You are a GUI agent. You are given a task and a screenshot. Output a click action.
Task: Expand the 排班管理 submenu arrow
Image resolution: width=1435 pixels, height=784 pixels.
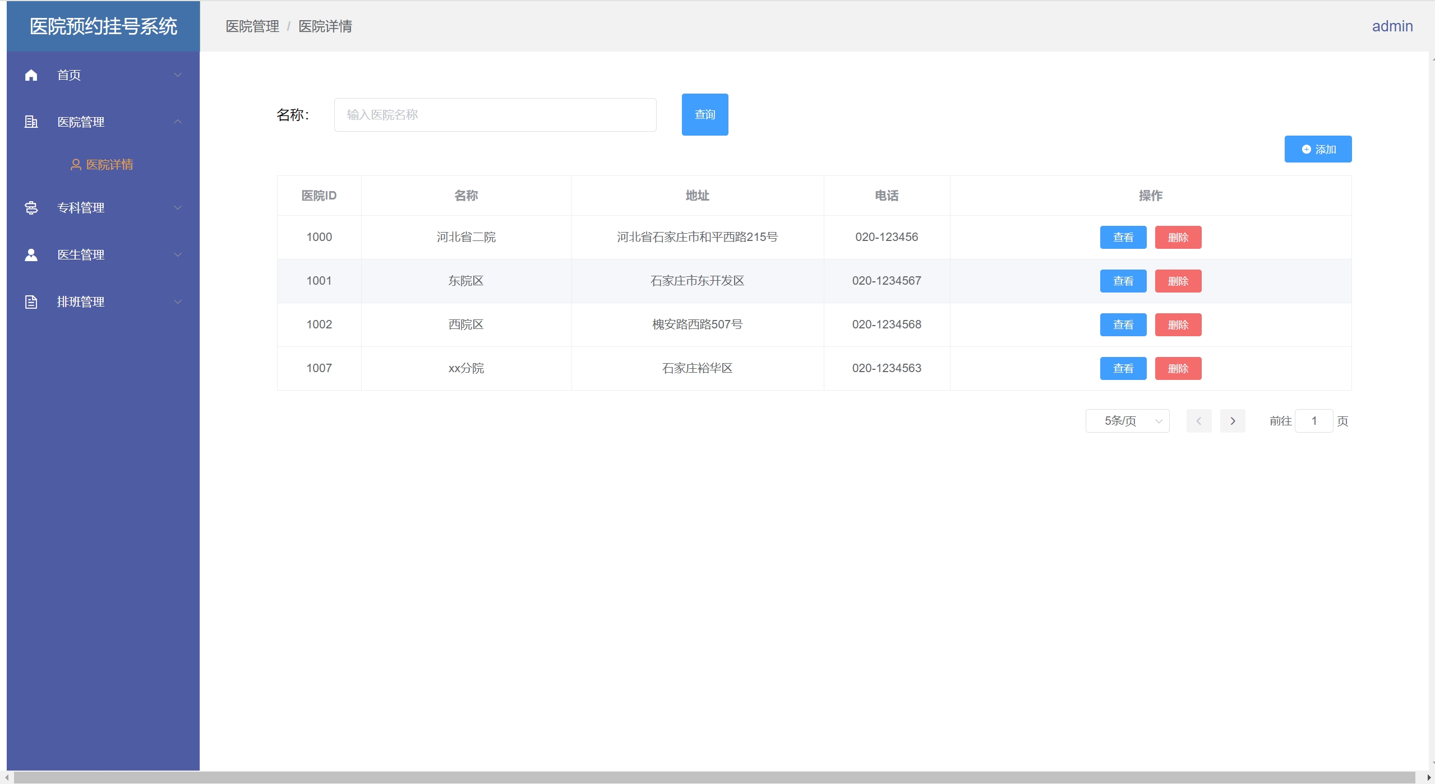178,302
